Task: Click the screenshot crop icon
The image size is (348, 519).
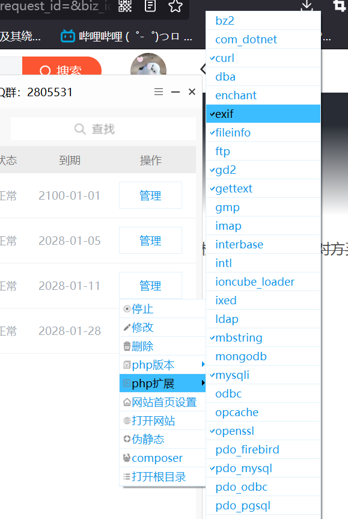Action: click(339, 5)
